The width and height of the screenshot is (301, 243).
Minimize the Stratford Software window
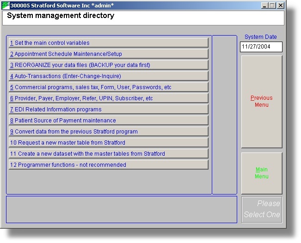tap(264, 6)
